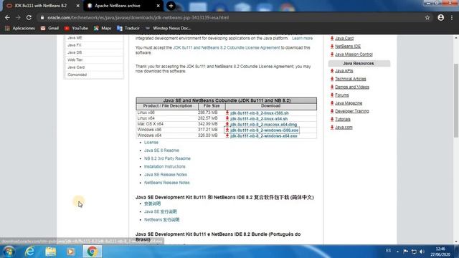Open the media player taskbar icon
The image size is (459, 258).
(70, 252)
